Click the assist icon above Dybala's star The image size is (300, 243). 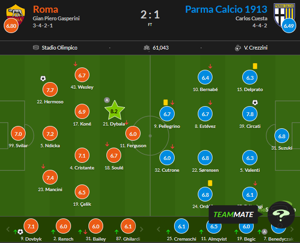tap(107, 100)
